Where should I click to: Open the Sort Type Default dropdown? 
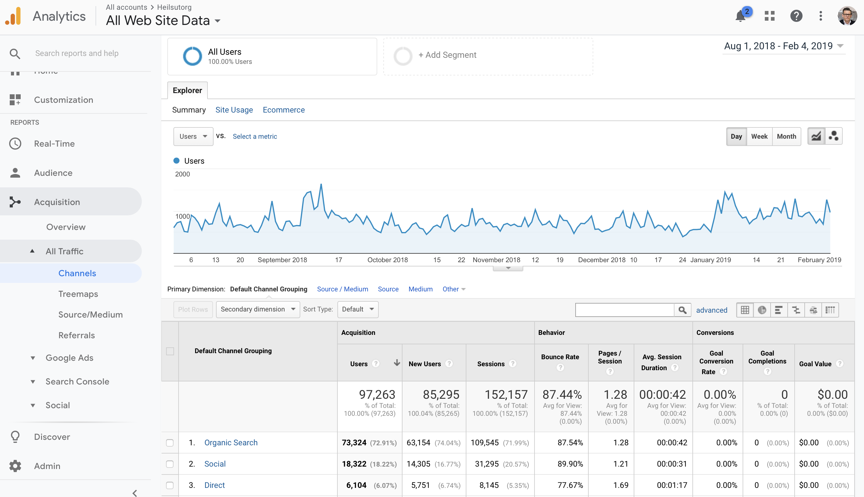pos(358,309)
